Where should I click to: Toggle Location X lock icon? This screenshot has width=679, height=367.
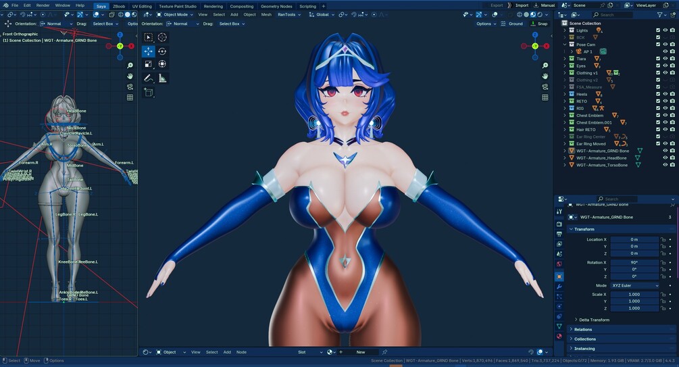(663, 239)
